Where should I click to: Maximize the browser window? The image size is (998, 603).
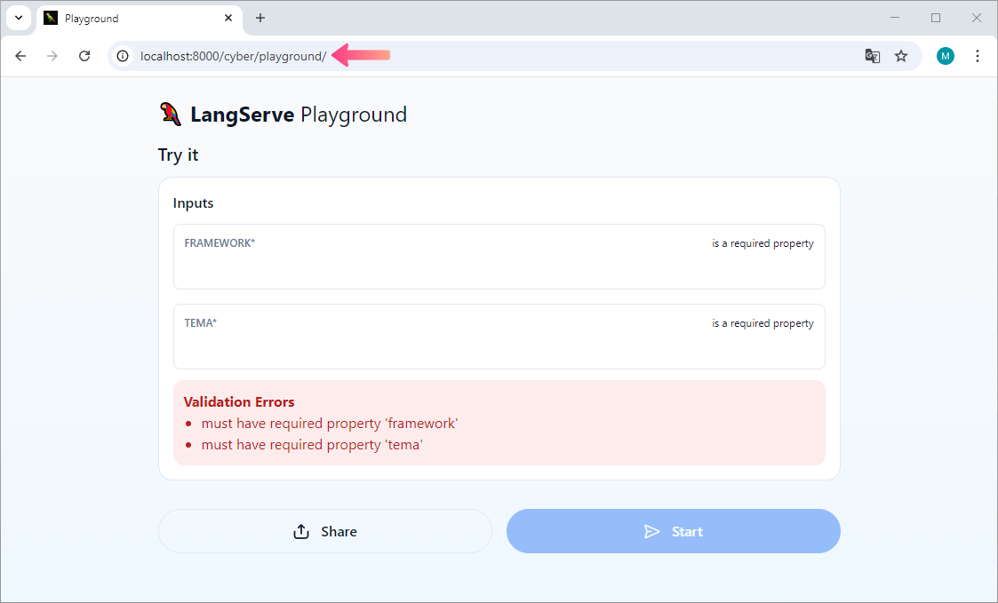[936, 18]
